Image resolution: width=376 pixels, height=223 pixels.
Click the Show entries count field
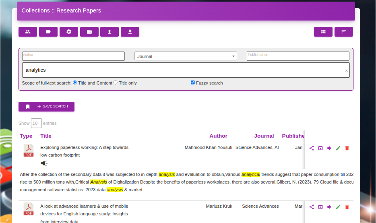click(x=36, y=123)
